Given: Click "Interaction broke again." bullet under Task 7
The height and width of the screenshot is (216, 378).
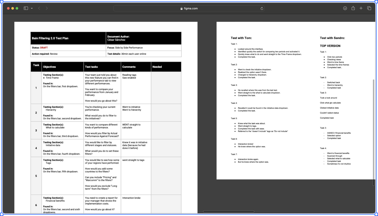Looking at the screenshot, I should click(x=248, y=159).
